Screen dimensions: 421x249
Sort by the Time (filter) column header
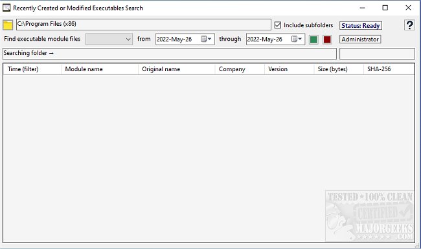tap(32, 69)
